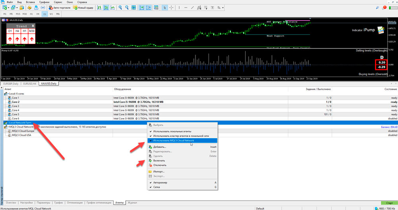
Task: Open a new chart via toolbar icon
Action: click(4, 8)
